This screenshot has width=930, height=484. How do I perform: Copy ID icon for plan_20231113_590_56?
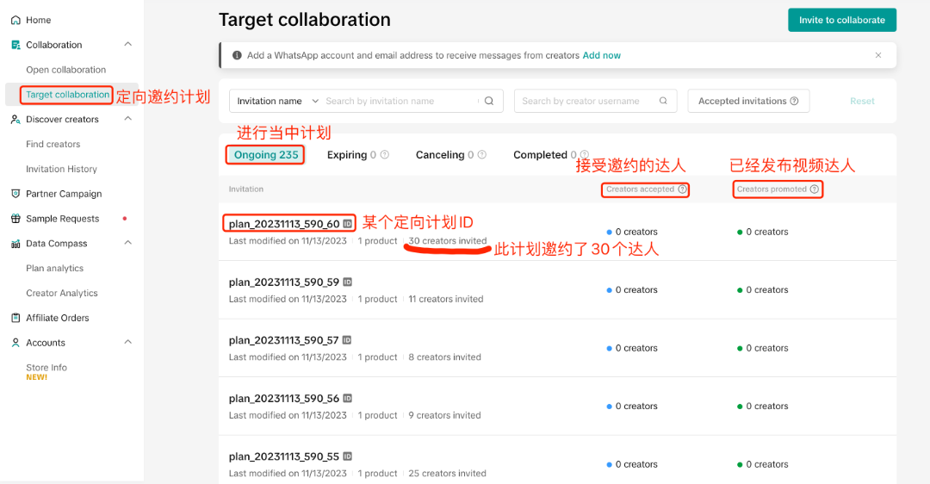coord(348,398)
